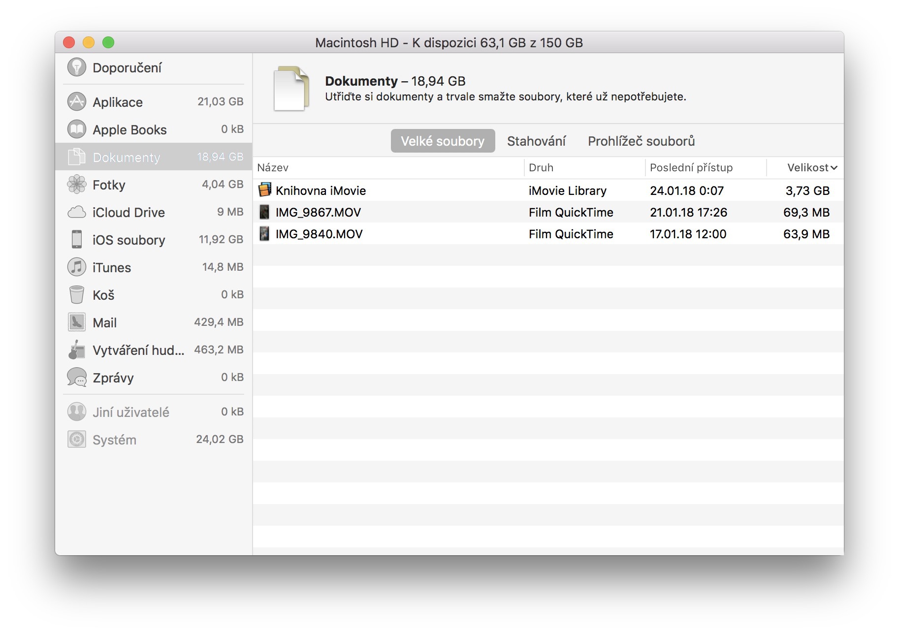Select Koš in the sidebar
The width and height of the screenshot is (899, 634).
[154, 295]
